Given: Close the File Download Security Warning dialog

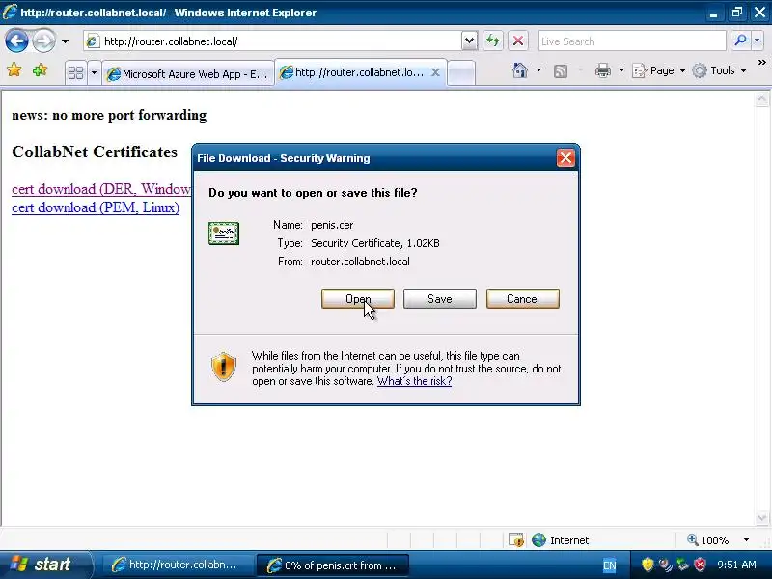Looking at the screenshot, I should pos(565,158).
